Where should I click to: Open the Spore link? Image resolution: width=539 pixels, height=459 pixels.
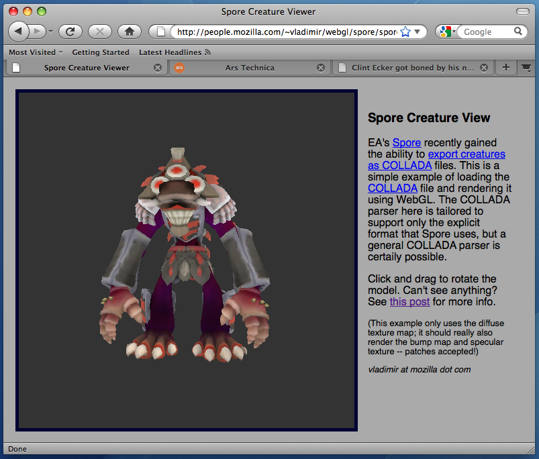click(x=407, y=142)
